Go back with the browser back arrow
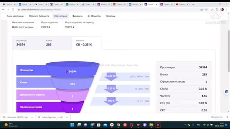The image size is (230, 129). pyautogui.click(x=3, y=10)
